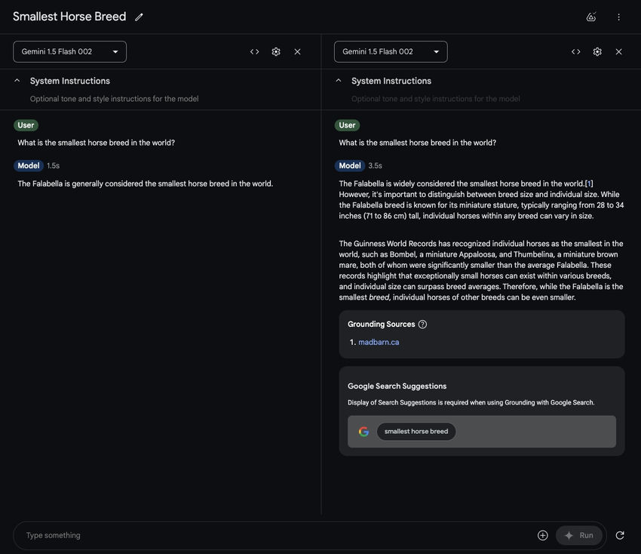Click the Google logo in search suggestions
The image size is (641, 554).
(363, 431)
